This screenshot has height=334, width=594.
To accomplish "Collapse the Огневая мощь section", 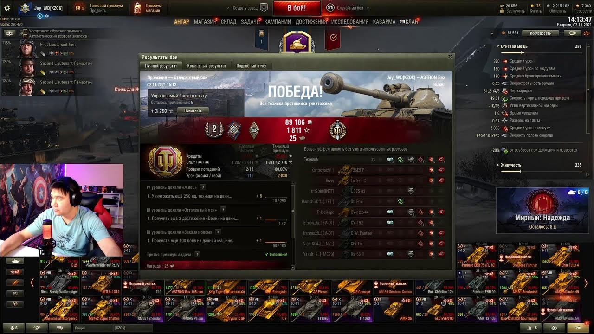I will coord(498,46).
